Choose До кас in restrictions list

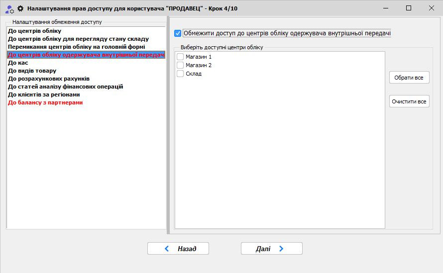point(18,63)
